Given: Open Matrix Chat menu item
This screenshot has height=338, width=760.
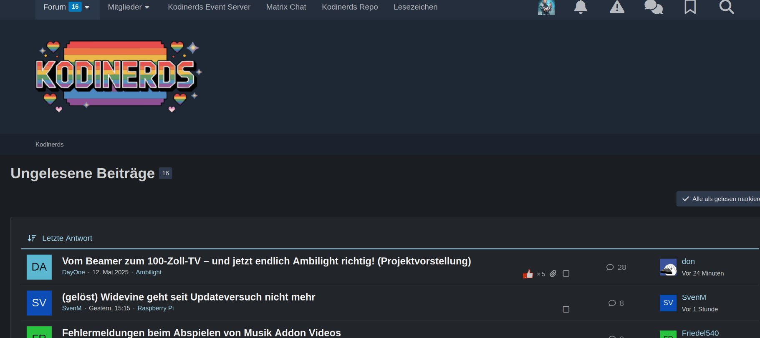Looking at the screenshot, I should (286, 7).
